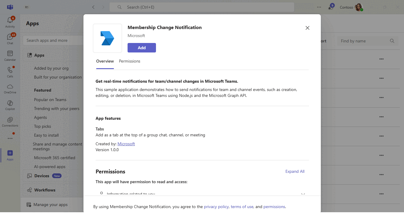Viewport: 404px width, 214px height.
Task: Open the privacy policy link
Action: 216,207
